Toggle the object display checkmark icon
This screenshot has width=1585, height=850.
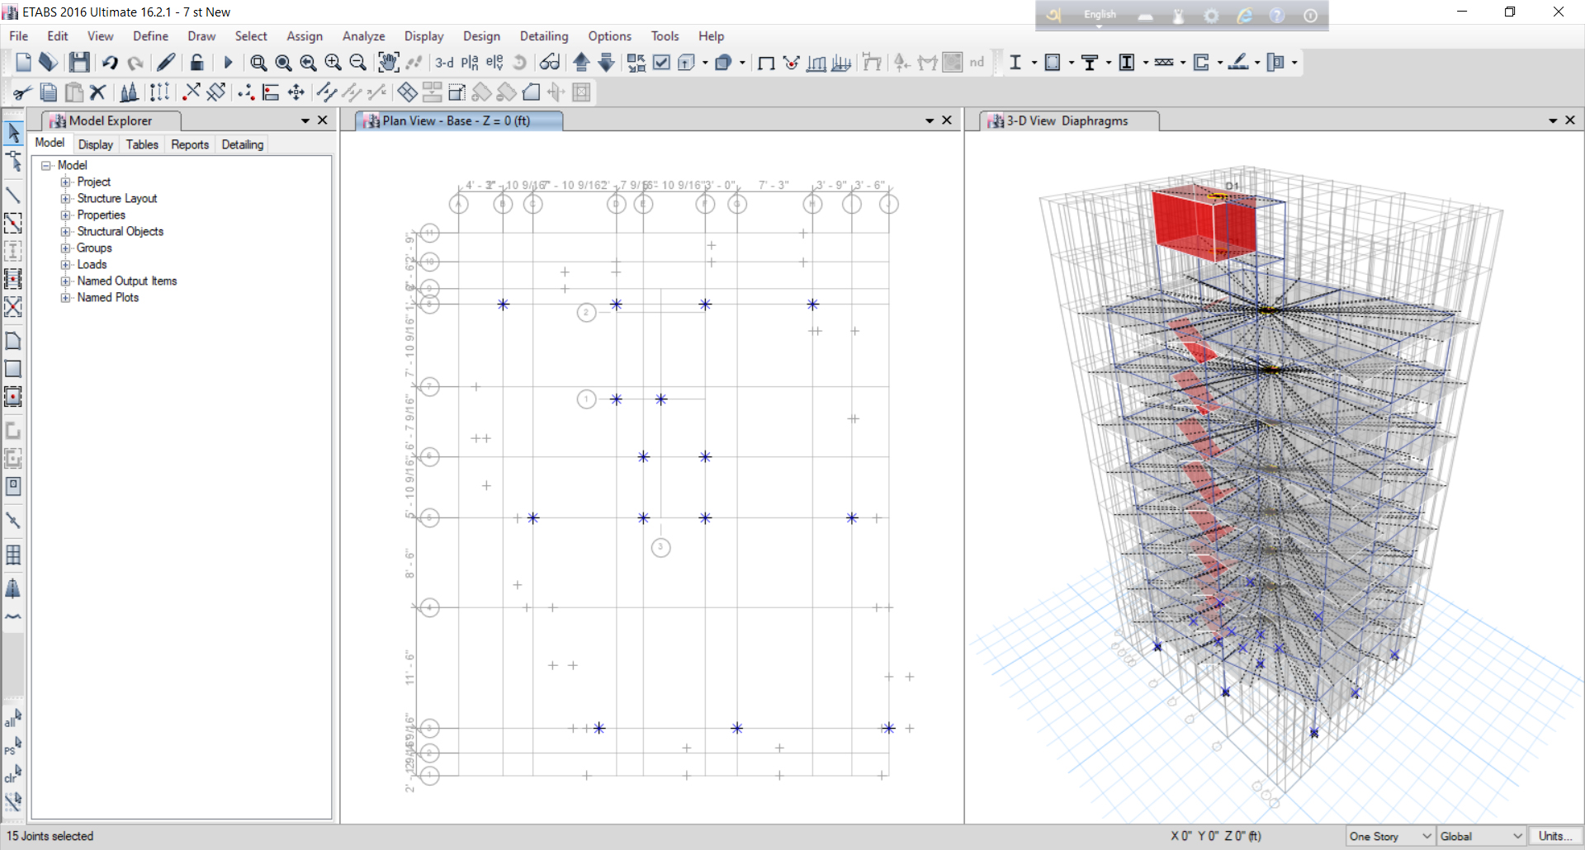(661, 63)
